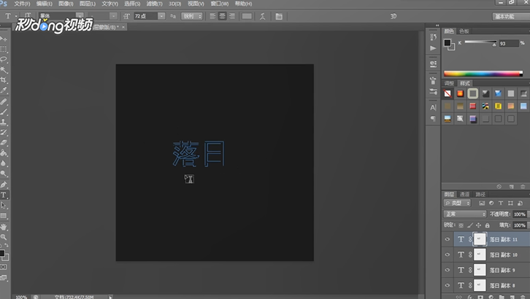Click the right align text icon
This screenshot has width=530, height=299.
[232, 16]
